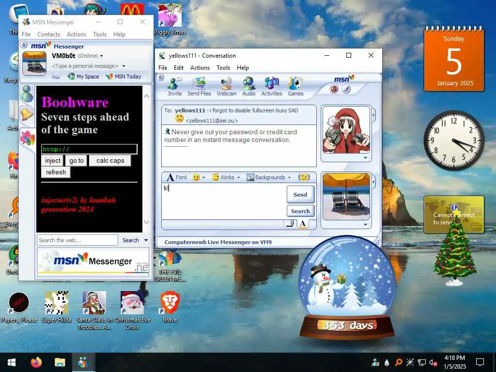
Task: Open Firefox from the taskbar
Action: tap(36, 362)
